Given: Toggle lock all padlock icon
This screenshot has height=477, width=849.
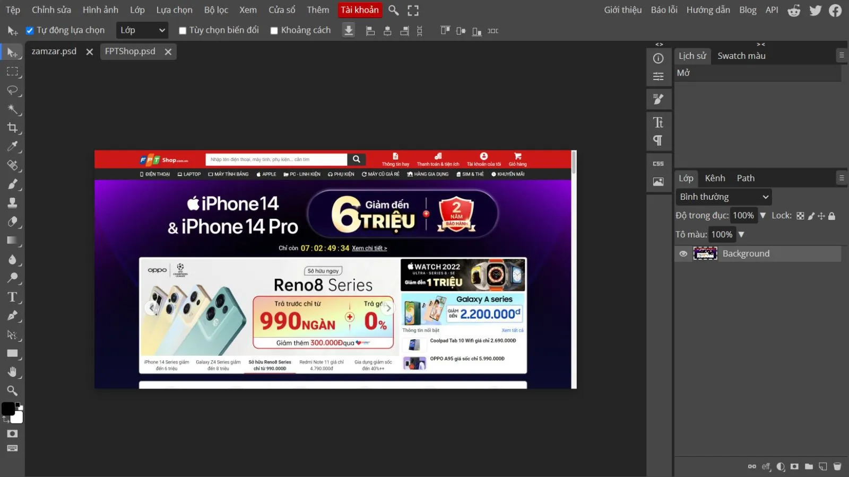Looking at the screenshot, I should [832, 216].
